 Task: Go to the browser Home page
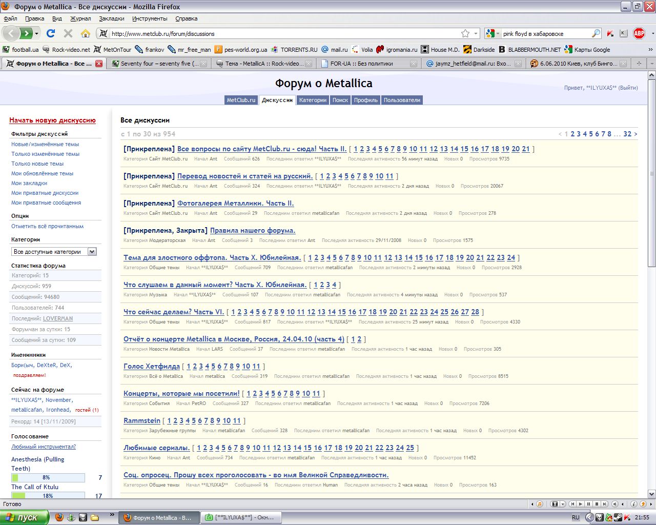coord(85,33)
